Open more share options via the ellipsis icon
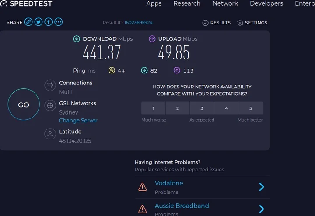Screen dimensions: 315x216 (x=59, y=22)
